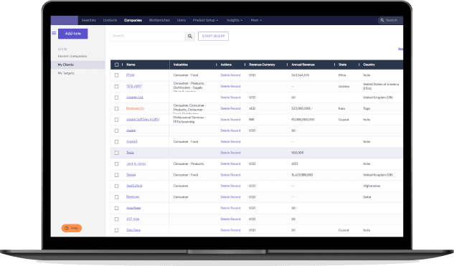Open the Insights dropdown menu

(235, 20)
